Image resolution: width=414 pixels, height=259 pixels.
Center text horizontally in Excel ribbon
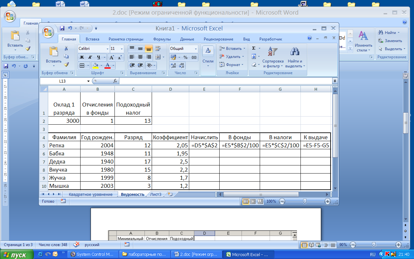point(140,57)
